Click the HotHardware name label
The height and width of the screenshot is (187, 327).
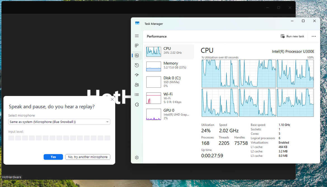[12, 177]
